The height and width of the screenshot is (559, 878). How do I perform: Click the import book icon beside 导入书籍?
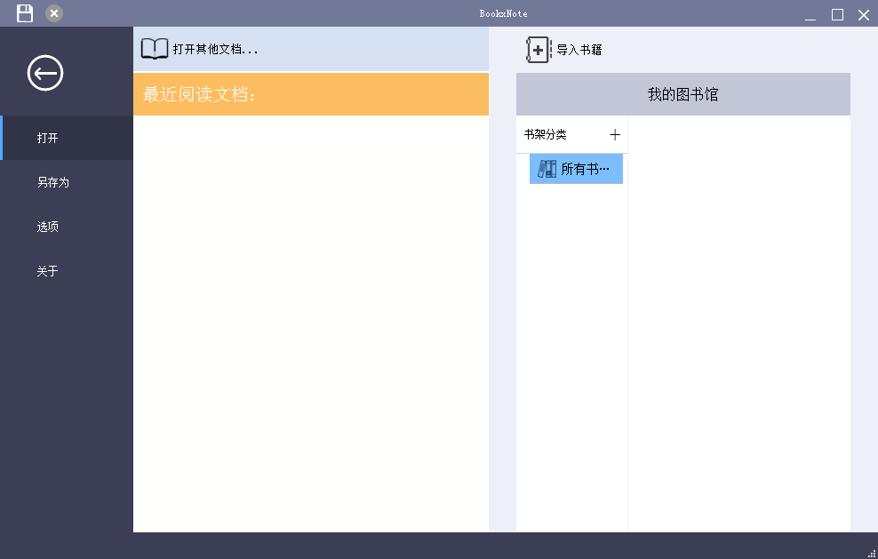(x=537, y=50)
